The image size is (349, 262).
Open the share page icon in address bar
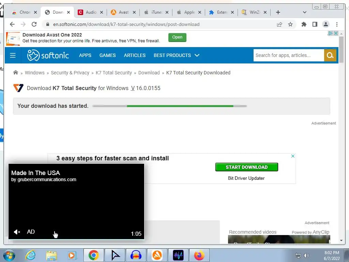pyautogui.click(x=279, y=24)
